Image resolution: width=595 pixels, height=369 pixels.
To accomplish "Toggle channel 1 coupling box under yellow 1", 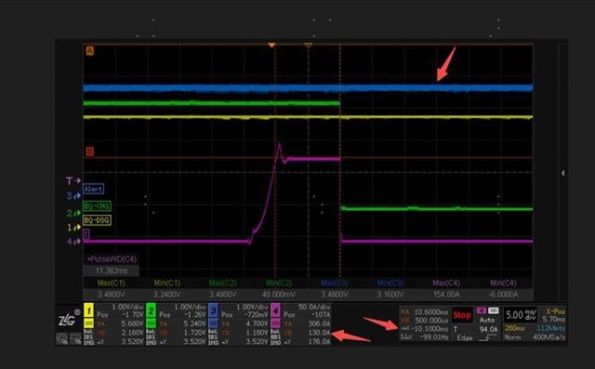I will [88, 323].
